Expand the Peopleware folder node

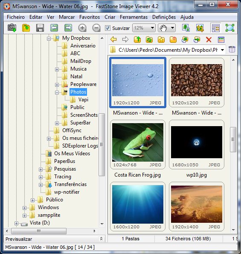pyautogui.click(x=57, y=85)
